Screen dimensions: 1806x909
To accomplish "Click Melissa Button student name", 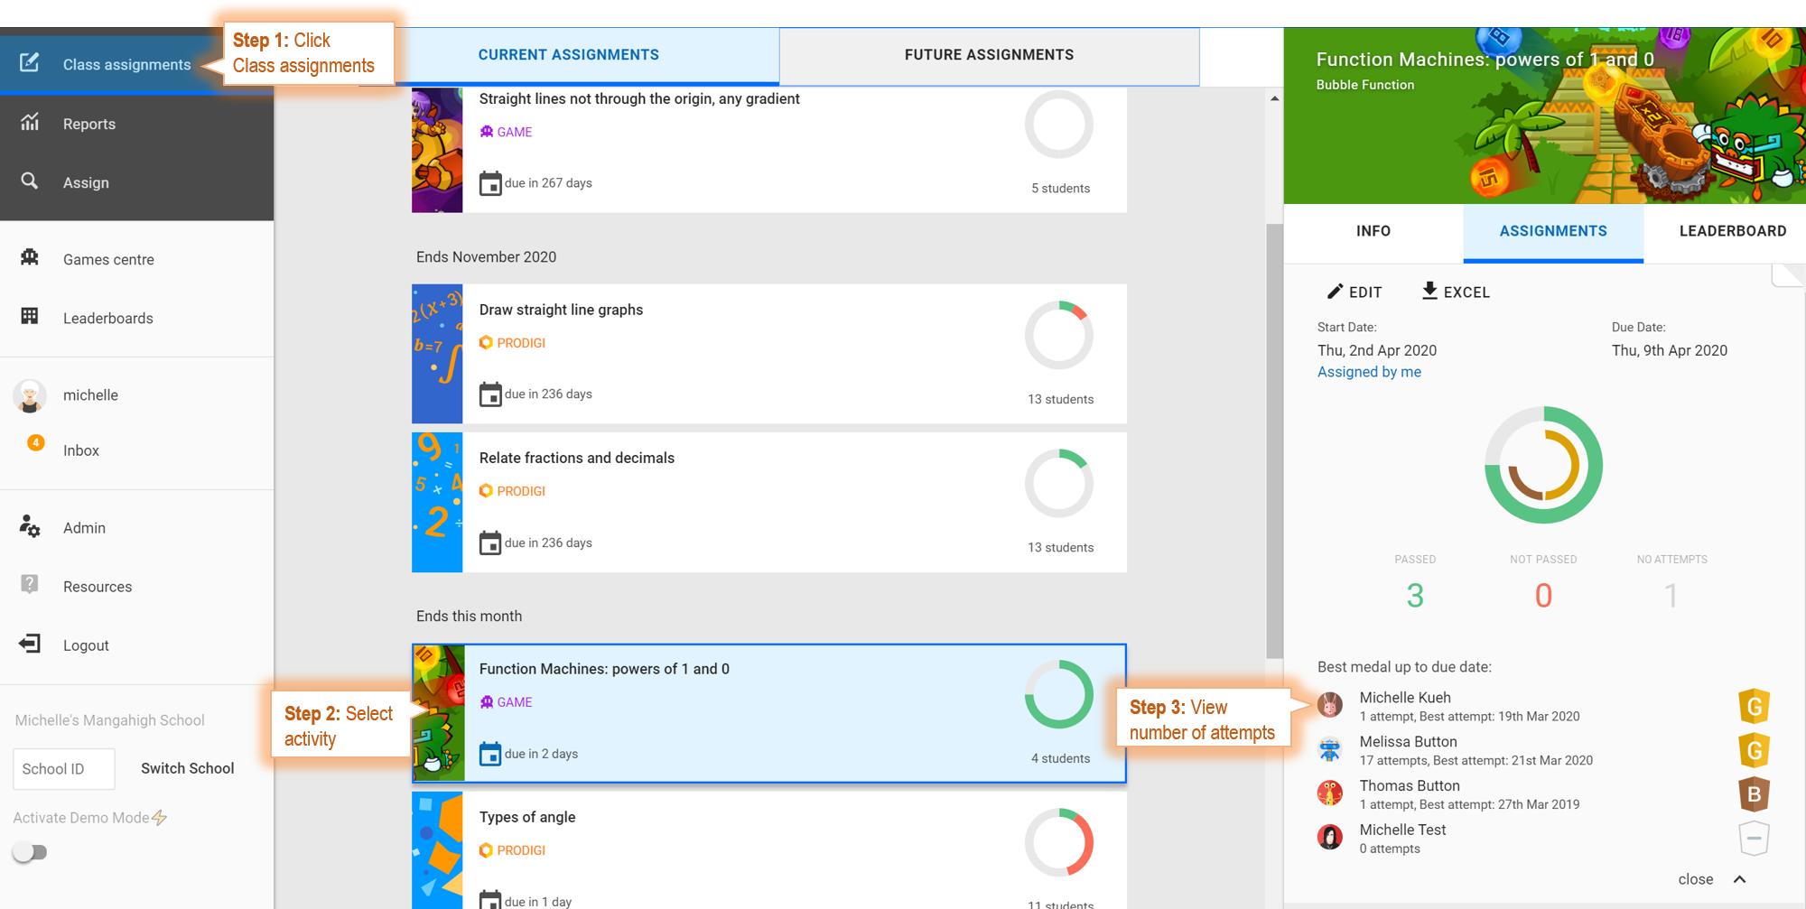I will click(1408, 741).
